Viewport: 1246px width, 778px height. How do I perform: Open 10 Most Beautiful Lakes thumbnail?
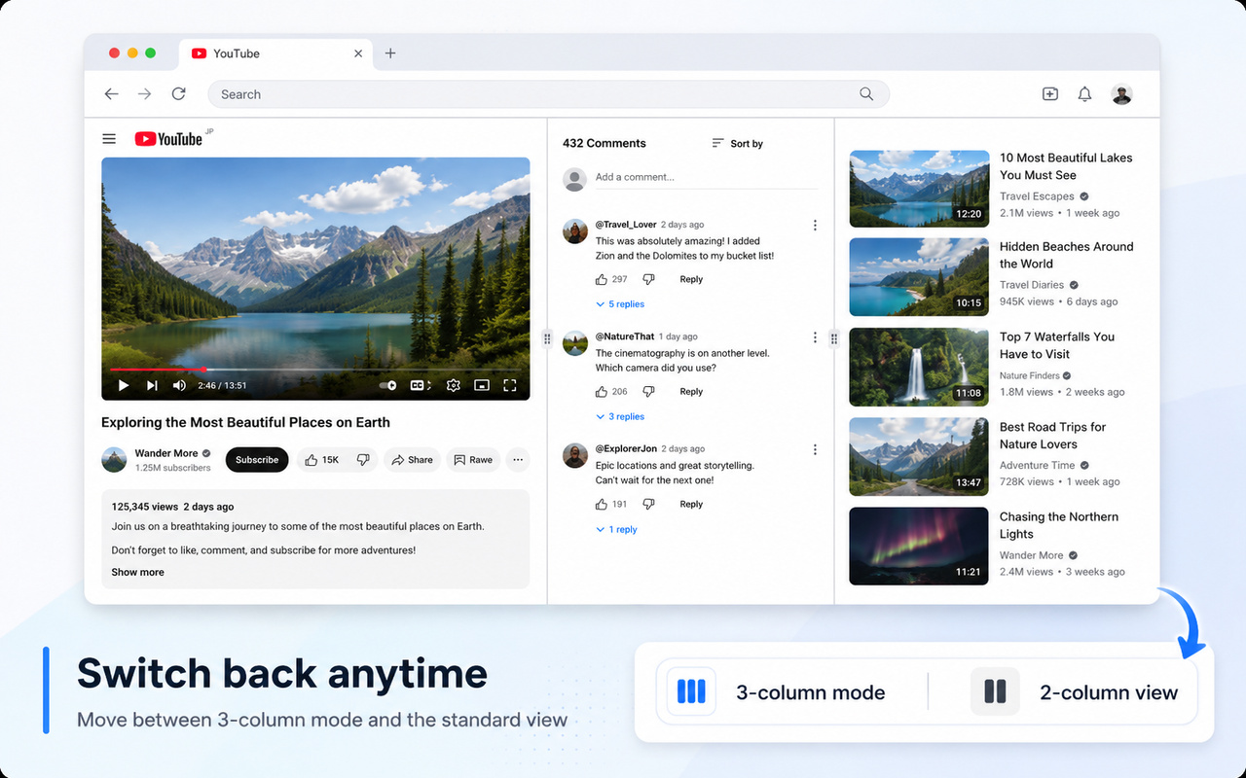pyautogui.click(x=919, y=189)
